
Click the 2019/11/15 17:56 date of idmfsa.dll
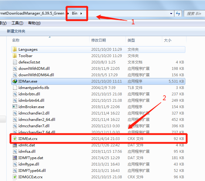click(x=106, y=152)
